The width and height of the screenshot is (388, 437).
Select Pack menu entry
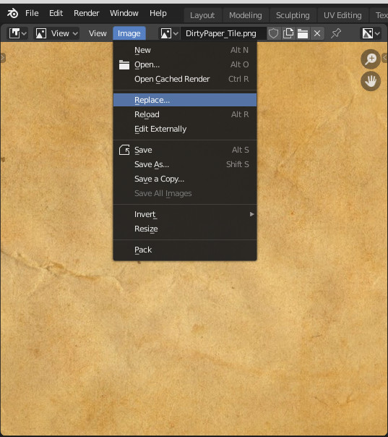[185, 250]
